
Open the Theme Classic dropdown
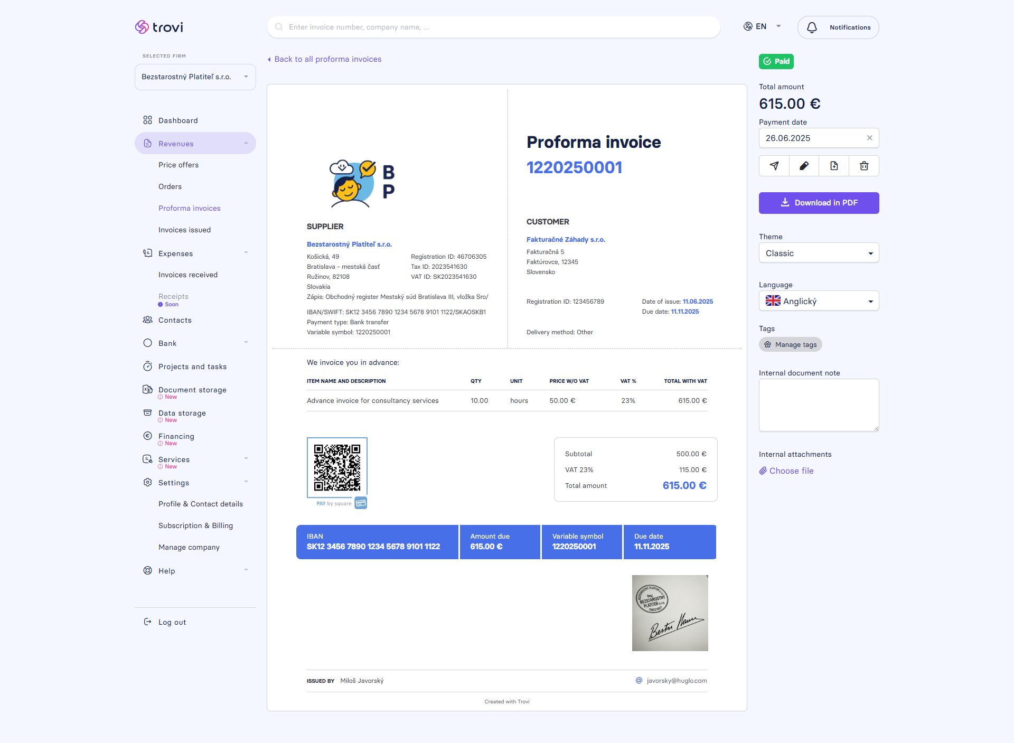pos(819,253)
